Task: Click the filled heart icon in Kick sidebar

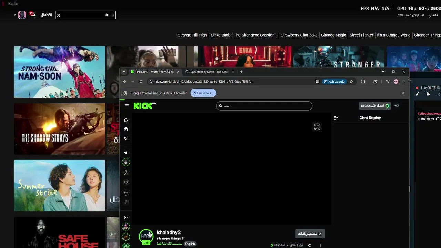Action: click(x=126, y=153)
